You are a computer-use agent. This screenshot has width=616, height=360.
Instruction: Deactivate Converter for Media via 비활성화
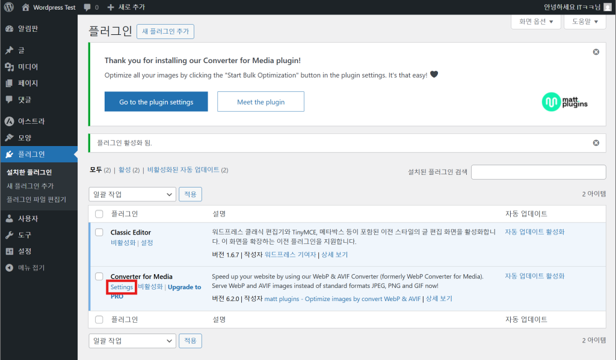[150, 287]
